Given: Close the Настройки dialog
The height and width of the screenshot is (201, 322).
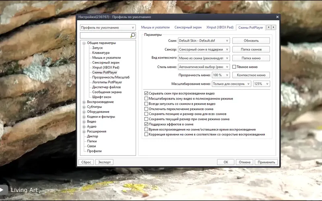Looking at the screenshot, I should pos(277,17).
